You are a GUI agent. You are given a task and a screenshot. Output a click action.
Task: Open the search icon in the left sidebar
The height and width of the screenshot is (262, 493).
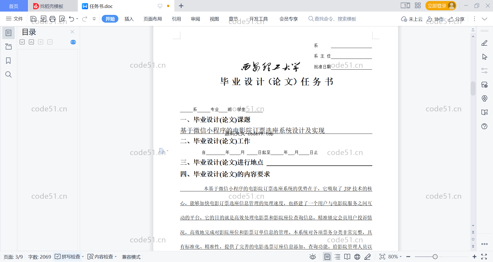(x=8, y=74)
